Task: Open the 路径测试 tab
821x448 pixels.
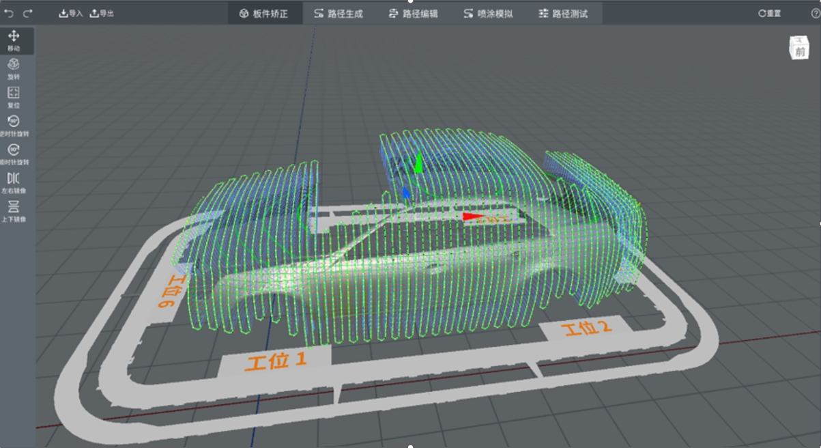Action: pos(564,13)
